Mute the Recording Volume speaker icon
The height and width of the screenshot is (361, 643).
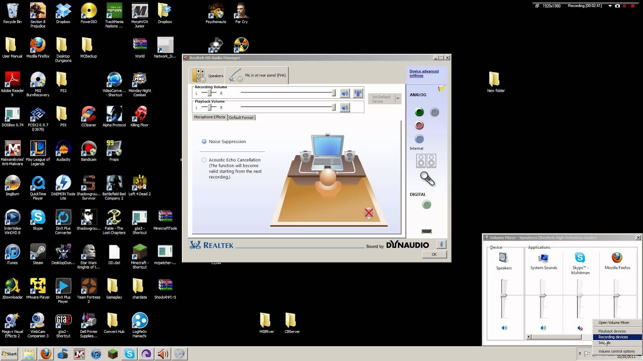coord(345,93)
